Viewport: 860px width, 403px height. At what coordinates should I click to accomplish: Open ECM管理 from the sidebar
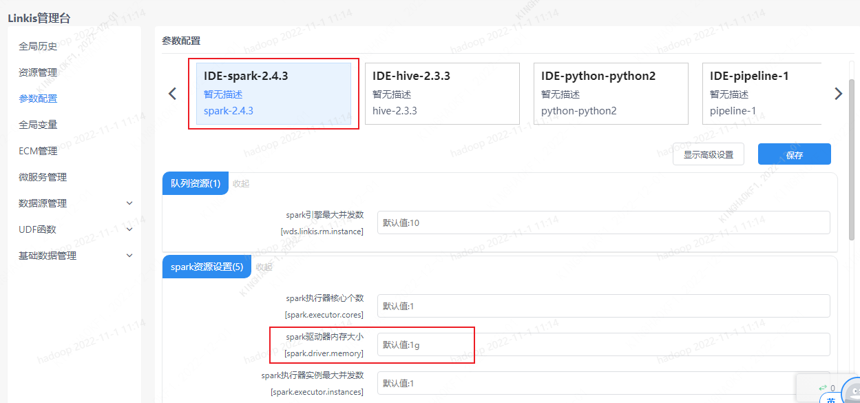(x=38, y=151)
